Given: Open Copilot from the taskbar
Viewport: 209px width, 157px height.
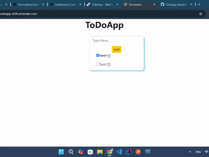Looking at the screenshot, I should (x=80, y=152).
